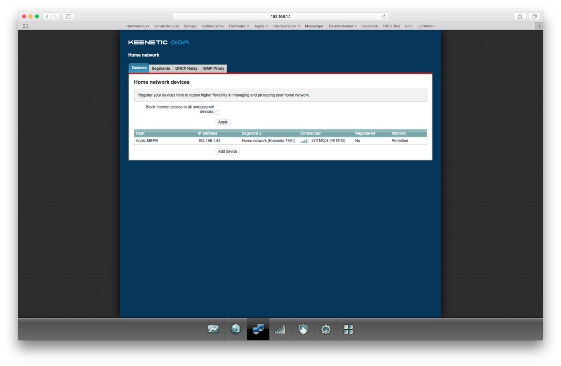Open the Spiegel bookmark
Screen dimensions: 561x366
[190, 26]
